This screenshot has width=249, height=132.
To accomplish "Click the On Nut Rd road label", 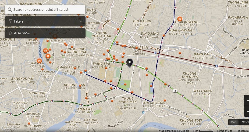I will [x=230, y=117].
